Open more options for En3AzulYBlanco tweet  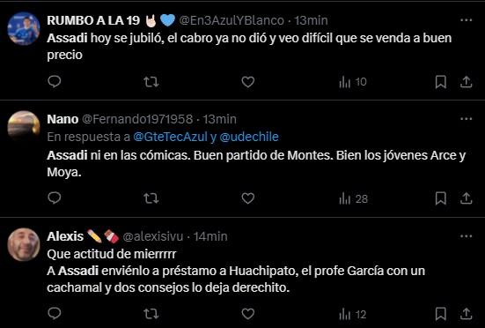point(467,20)
